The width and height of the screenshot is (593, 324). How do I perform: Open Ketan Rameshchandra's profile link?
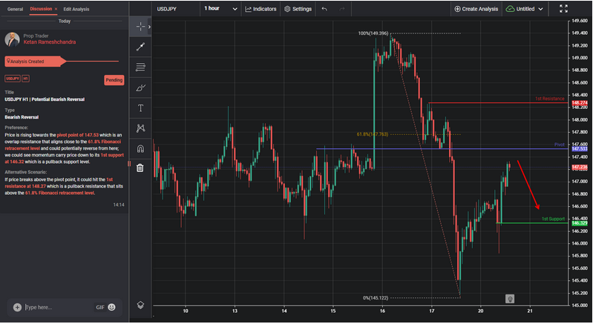pos(50,42)
